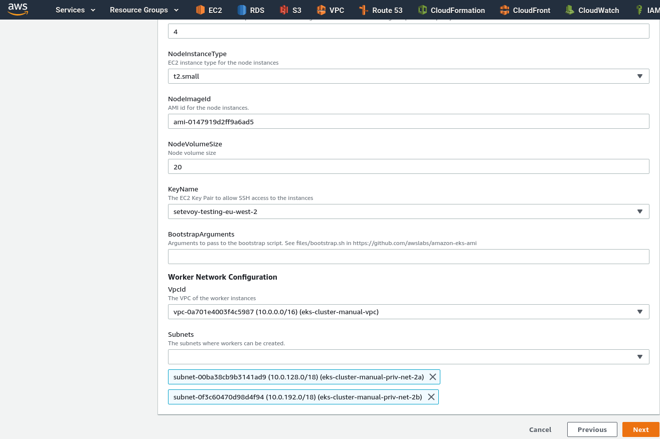Click the NodeImageId input field
This screenshot has width=660, height=439.
pos(408,121)
